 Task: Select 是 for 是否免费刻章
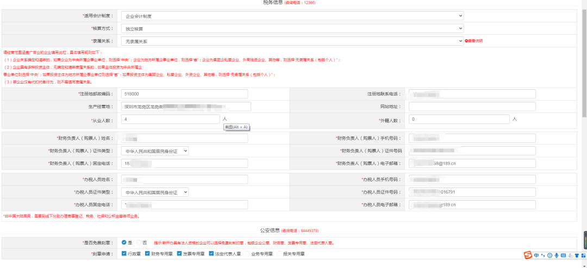pos(124,242)
